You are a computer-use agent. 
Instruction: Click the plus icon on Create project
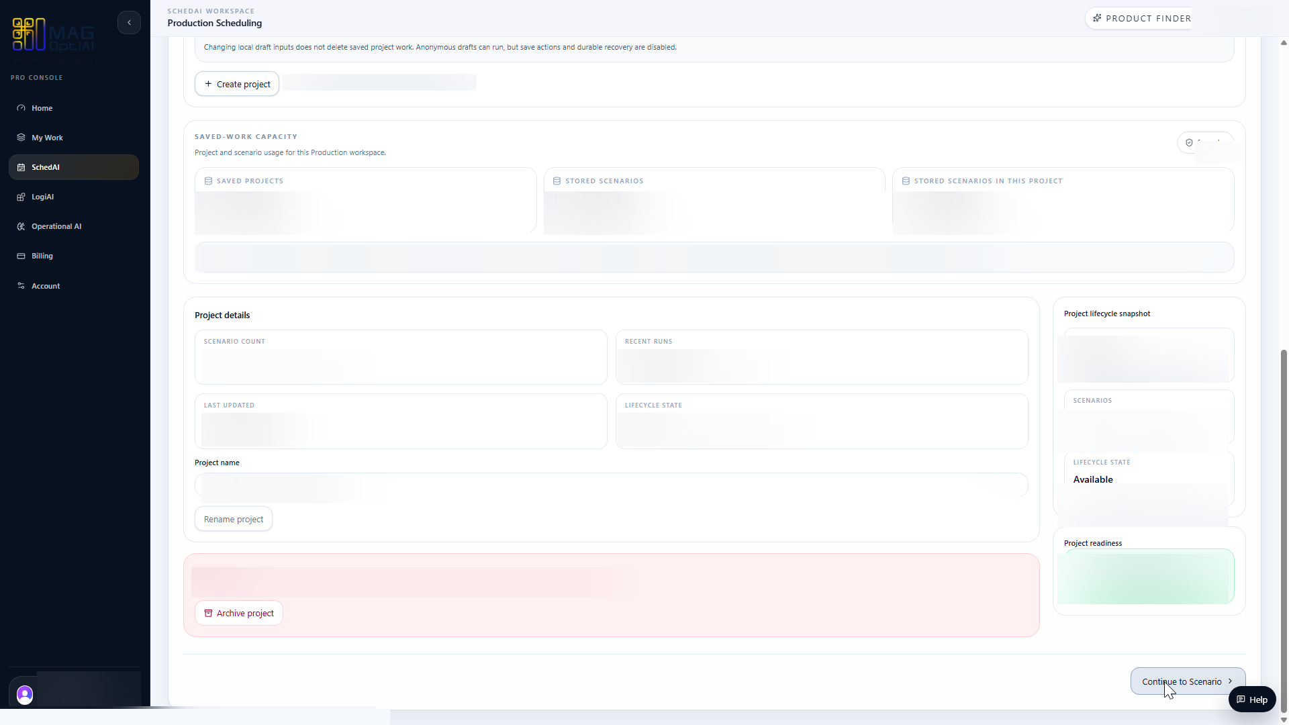coord(208,84)
